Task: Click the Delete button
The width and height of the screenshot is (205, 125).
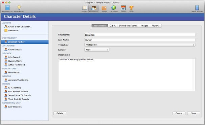Action: (60, 113)
